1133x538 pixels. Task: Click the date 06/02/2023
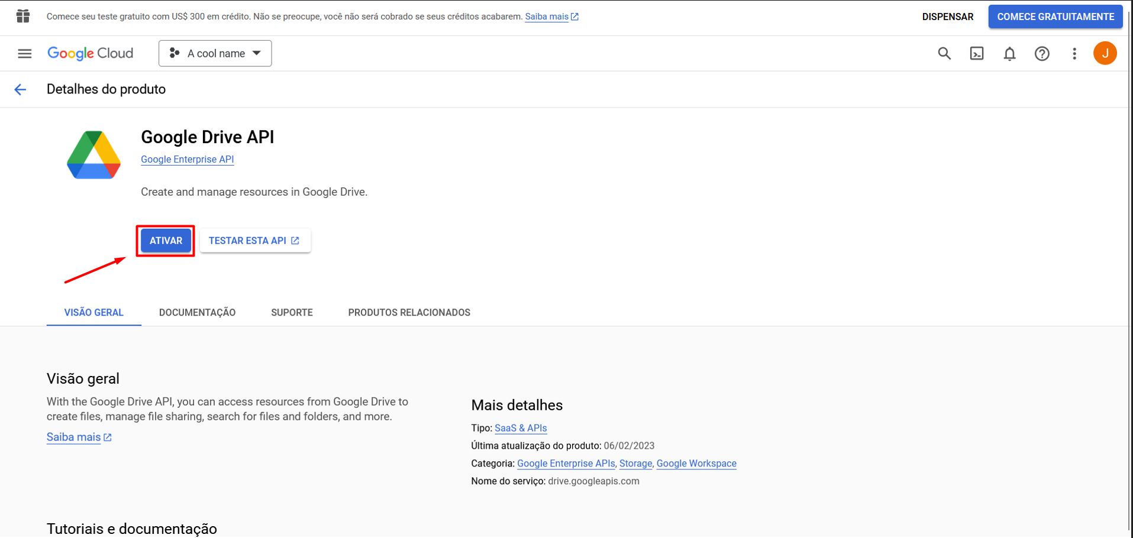click(x=629, y=446)
